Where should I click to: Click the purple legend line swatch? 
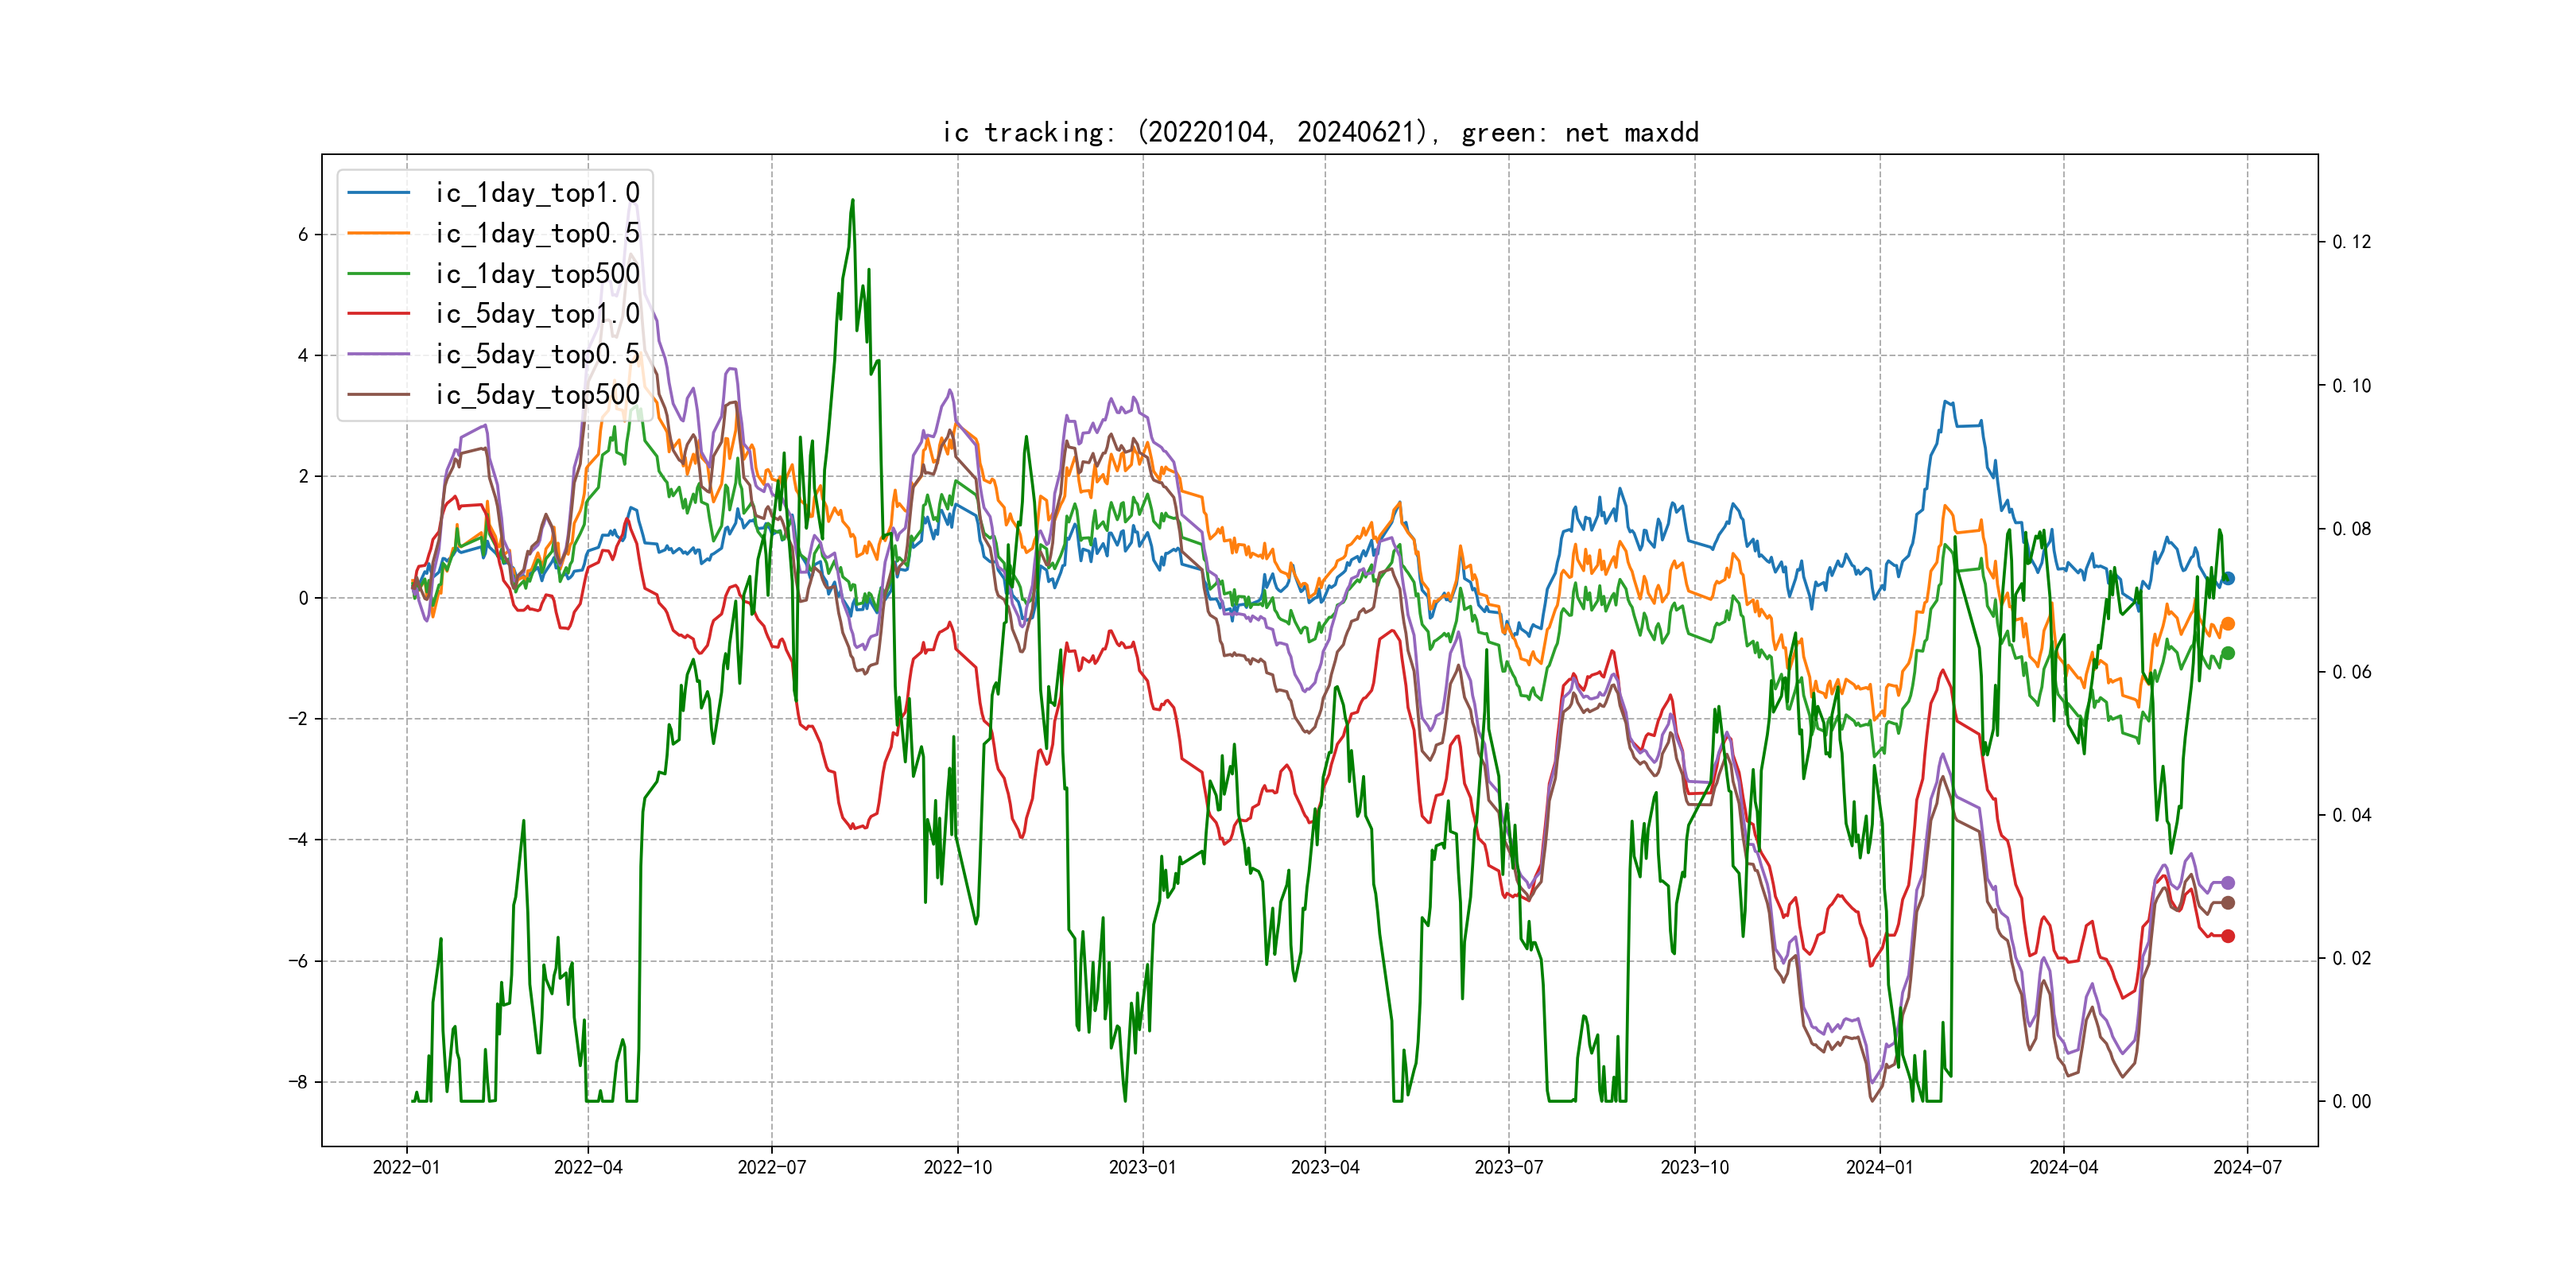click(378, 354)
